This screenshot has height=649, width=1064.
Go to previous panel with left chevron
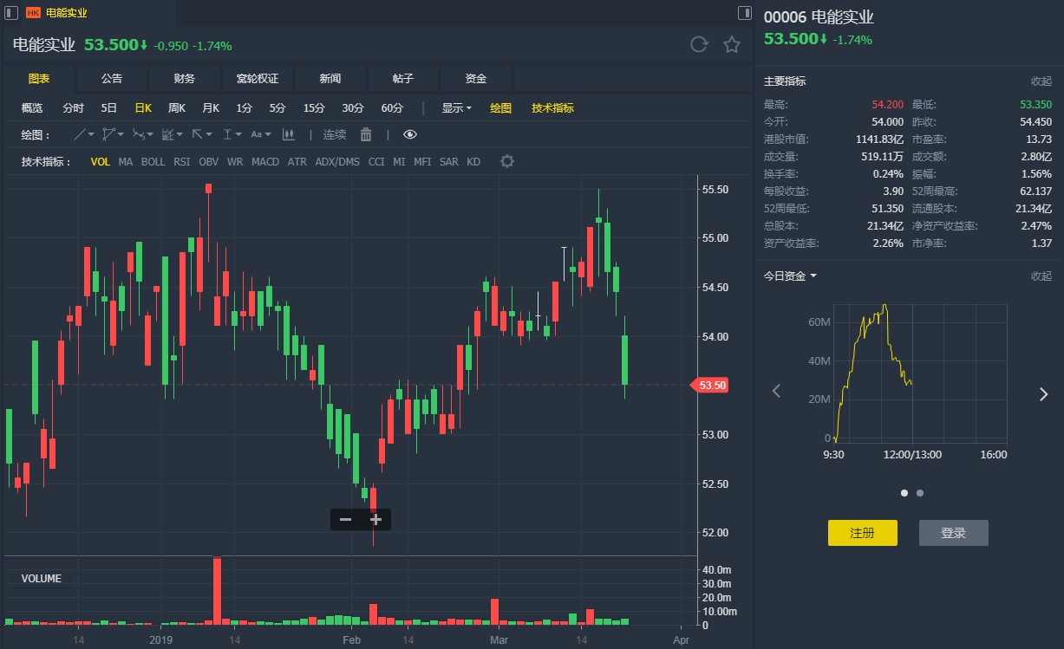[776, 392]
